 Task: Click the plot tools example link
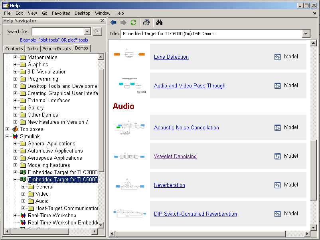(54, 40)
